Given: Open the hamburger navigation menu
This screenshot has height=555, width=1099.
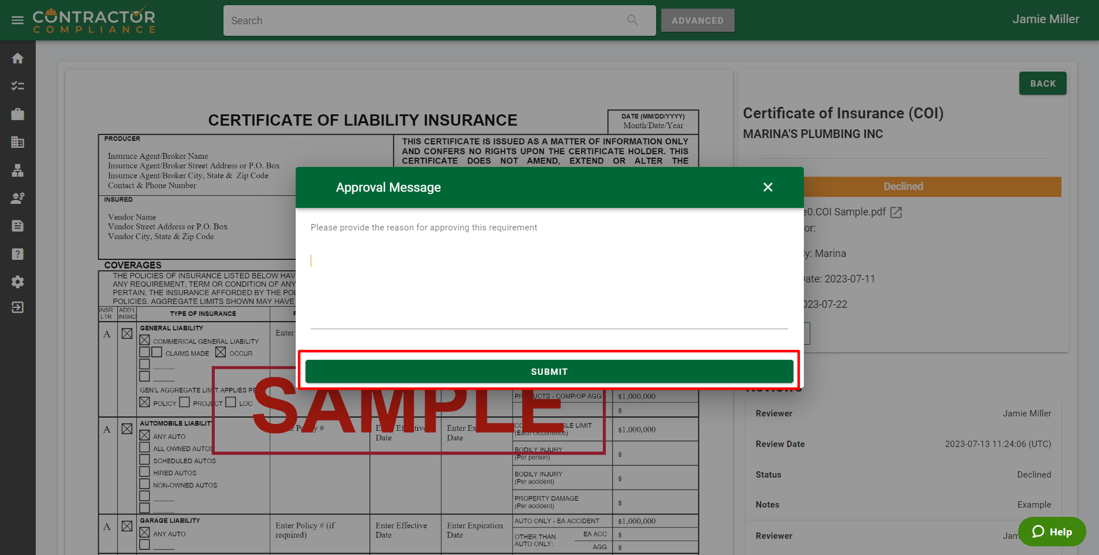Looking at the screenshot, I should coord(17,20).
